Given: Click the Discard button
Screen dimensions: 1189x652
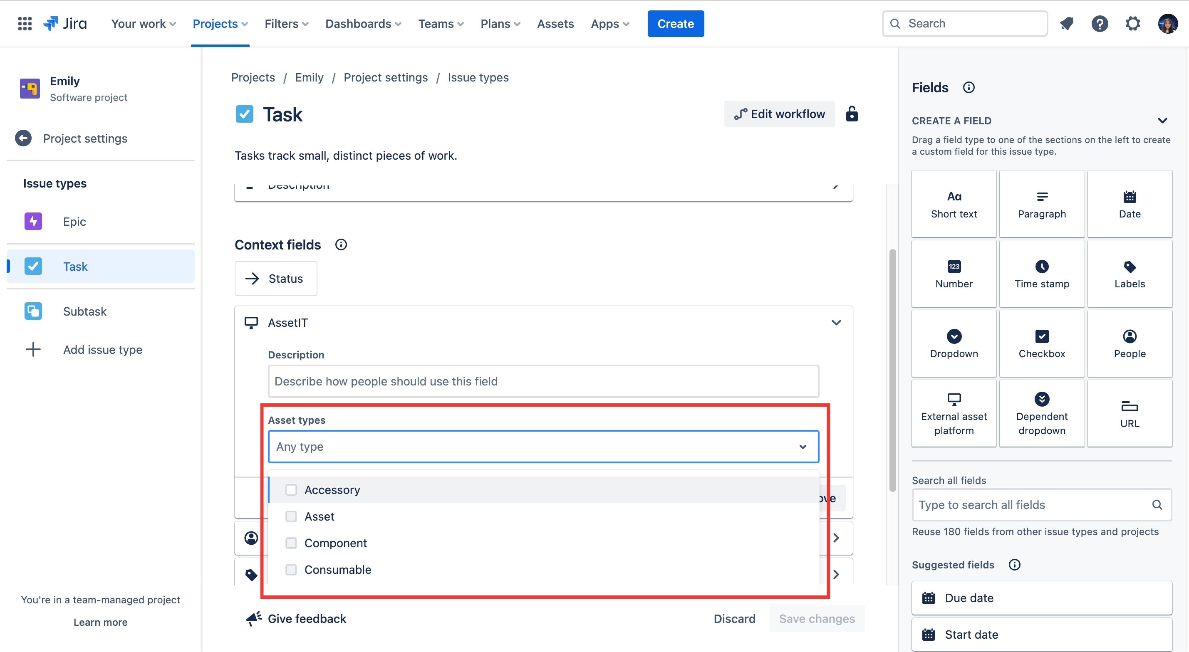Looking at the screenshot, I should (734, 619).
